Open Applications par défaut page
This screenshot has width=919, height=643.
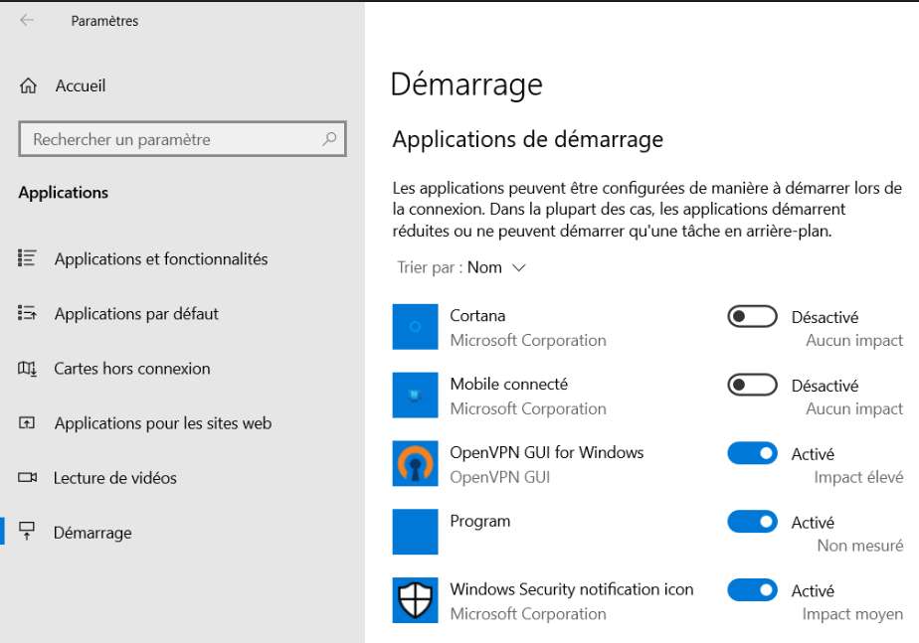136,314
